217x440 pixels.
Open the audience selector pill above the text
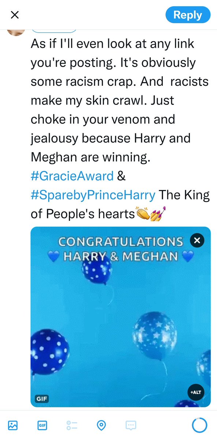tap(54, 31)
